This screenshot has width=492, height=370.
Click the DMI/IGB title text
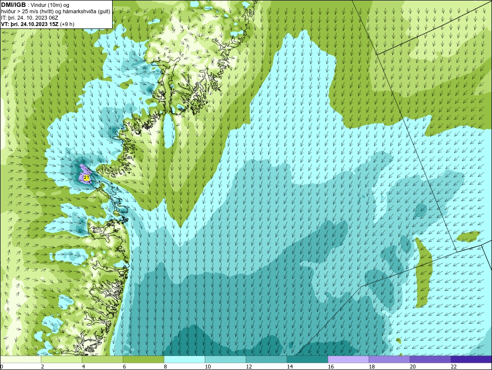(13, 5)
